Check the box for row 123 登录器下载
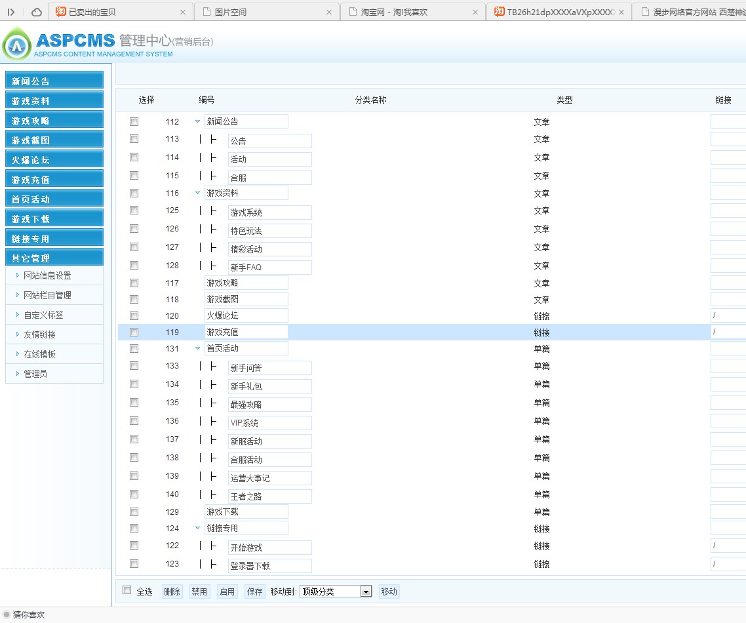 (134, 563)
